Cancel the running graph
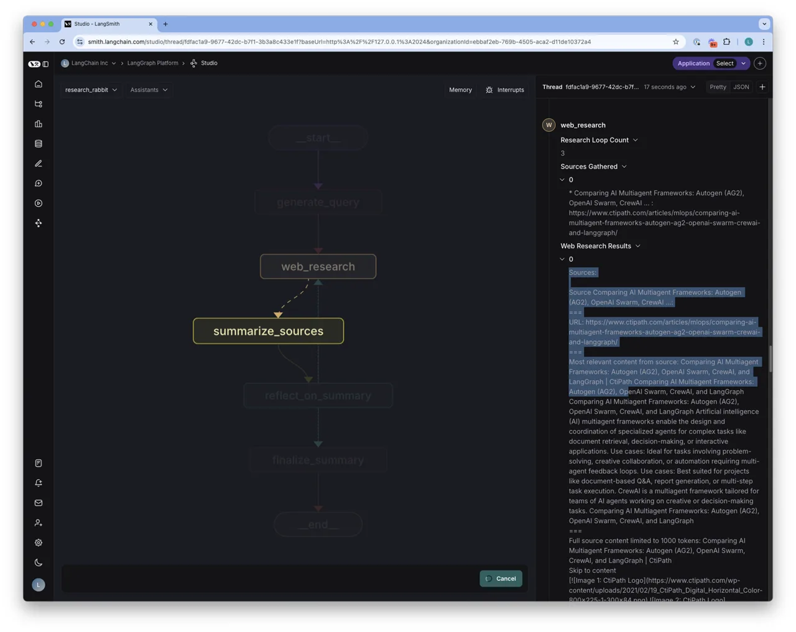The width and height of the screenshot is (796, 632). [x=501, y=579]
